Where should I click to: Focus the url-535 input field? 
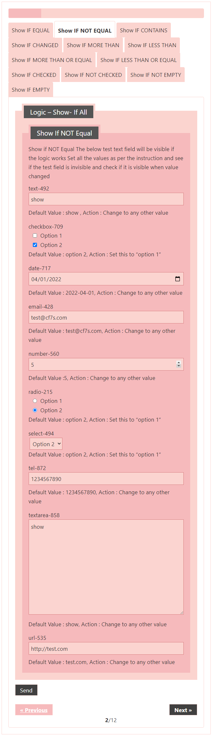[106, 649]
